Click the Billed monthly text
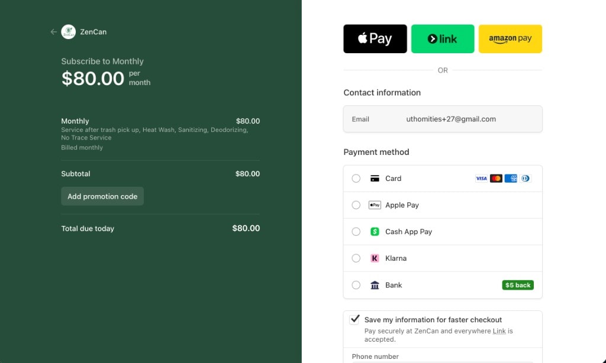The image size is (606, 363). point(82,148)
